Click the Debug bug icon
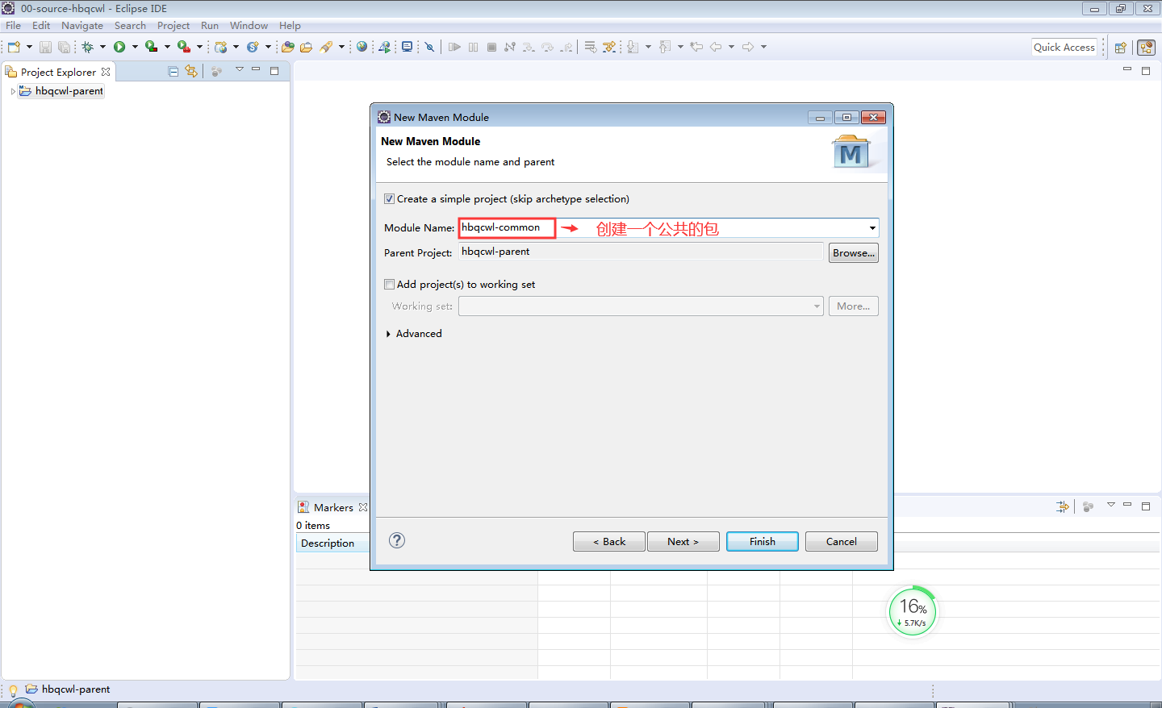 pyautogui.click(x=87, y=47)
